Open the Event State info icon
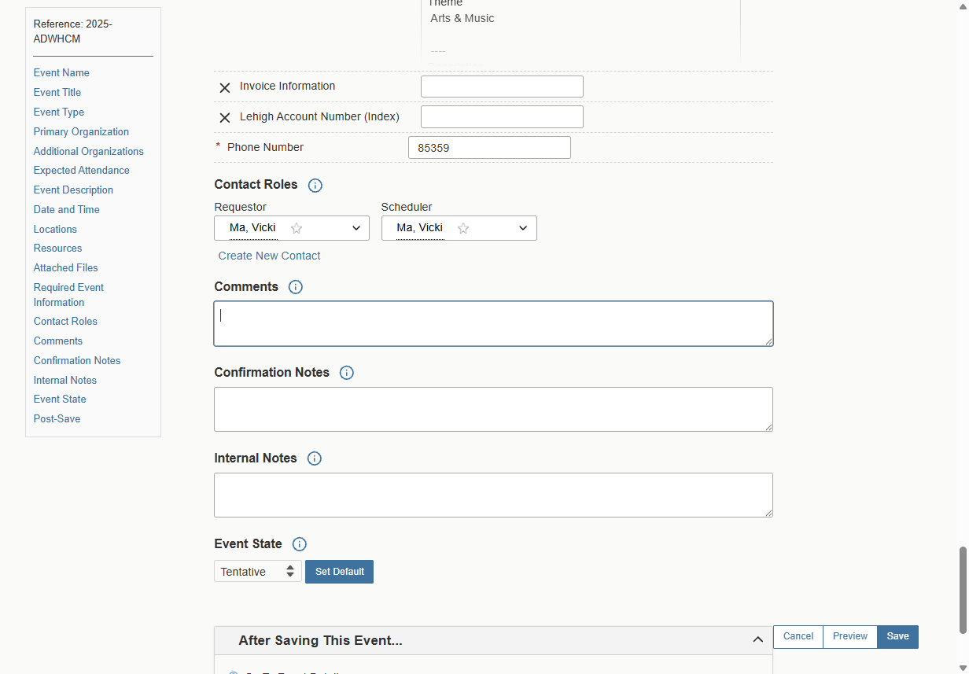This screenshot has height=674, width=969. (x=300, y=544)
